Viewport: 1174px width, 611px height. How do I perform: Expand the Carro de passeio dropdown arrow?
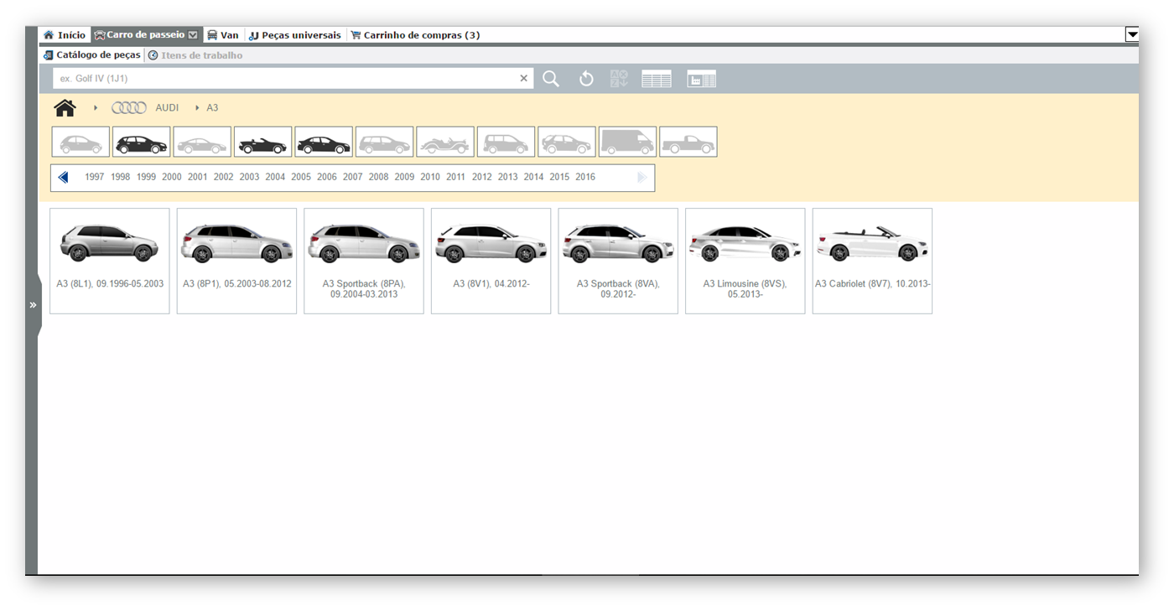(x=194, y=35)
